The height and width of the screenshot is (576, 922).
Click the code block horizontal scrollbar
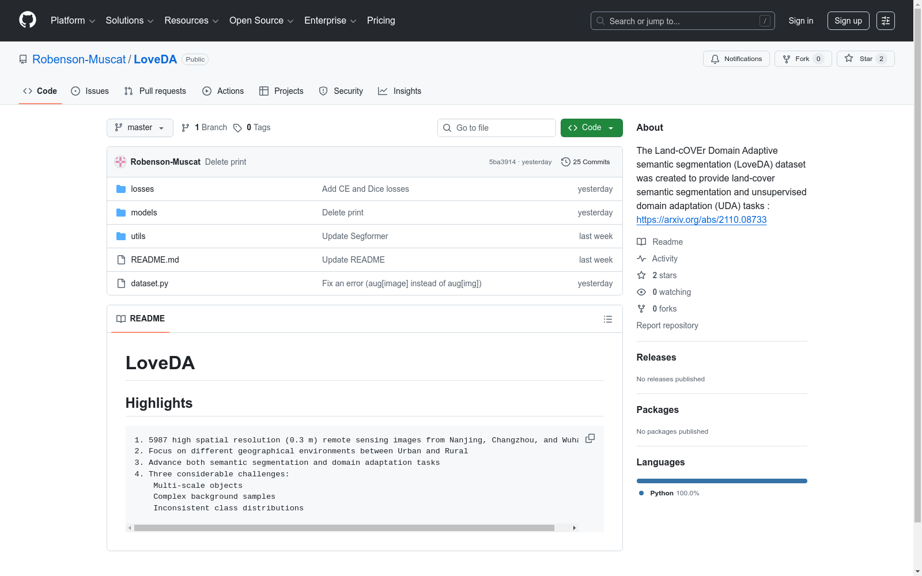pyautogui.click(x=344, y=528)
